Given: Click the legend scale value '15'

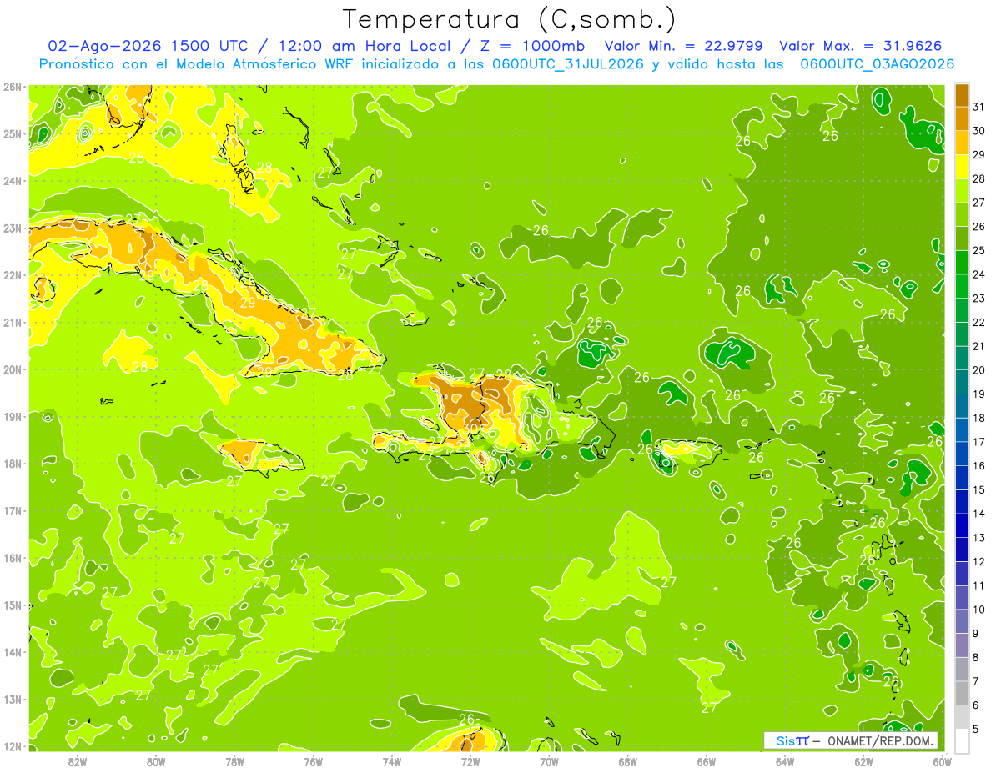Looking at the screenshot, I should (x=978, y=489).
